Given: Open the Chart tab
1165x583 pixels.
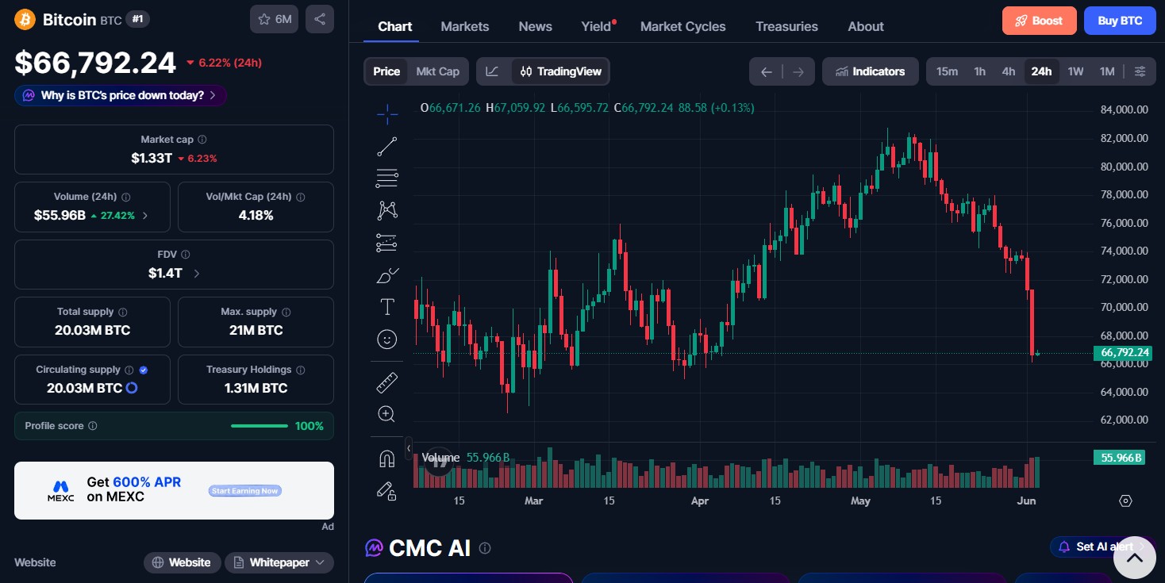Looking at the screenshot, I should [395, 26].
